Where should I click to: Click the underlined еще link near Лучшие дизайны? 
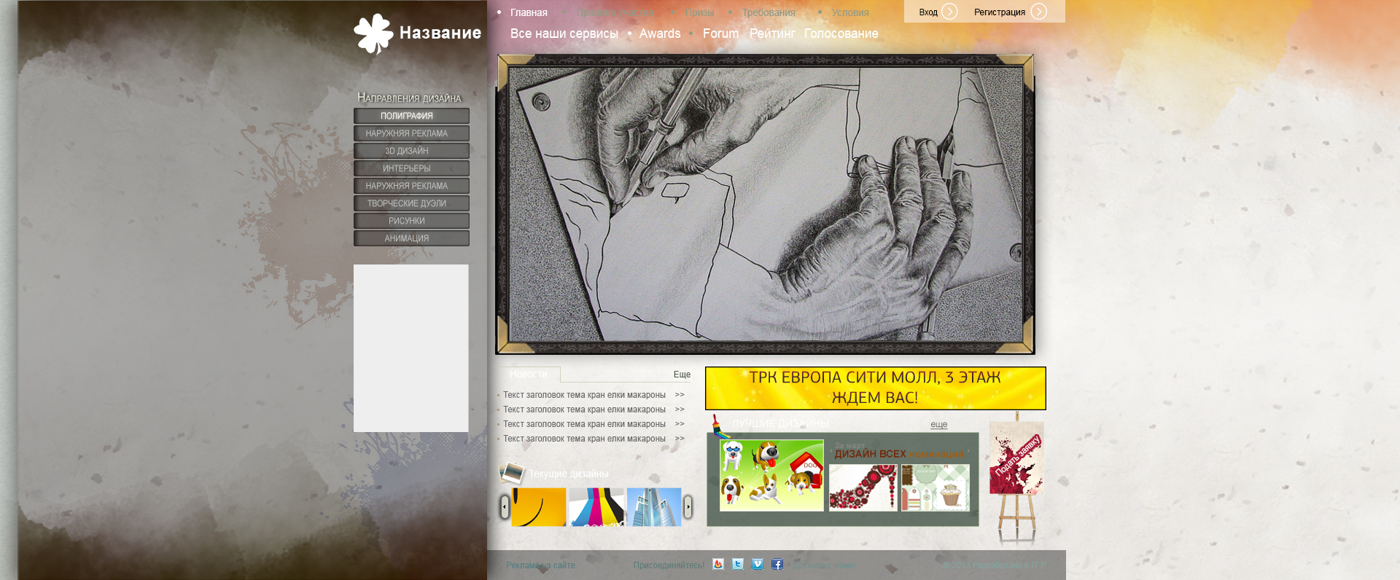[x=939, y=424]
